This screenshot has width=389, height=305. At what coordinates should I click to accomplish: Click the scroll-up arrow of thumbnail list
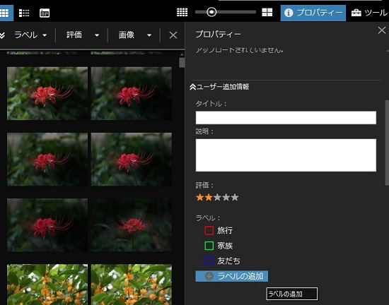coord(182,54)
